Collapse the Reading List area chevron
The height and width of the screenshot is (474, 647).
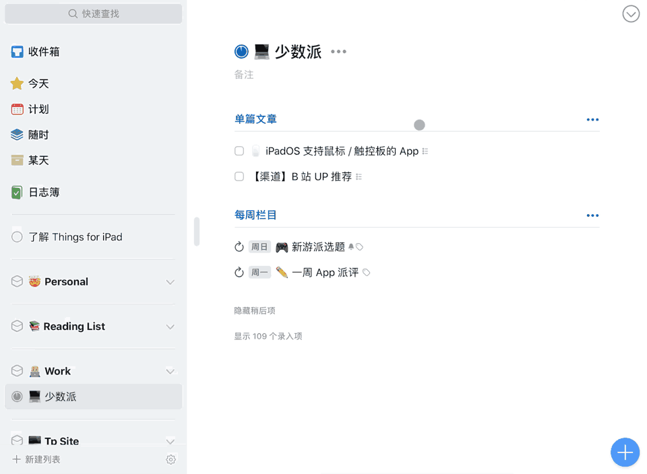(170, 327)
